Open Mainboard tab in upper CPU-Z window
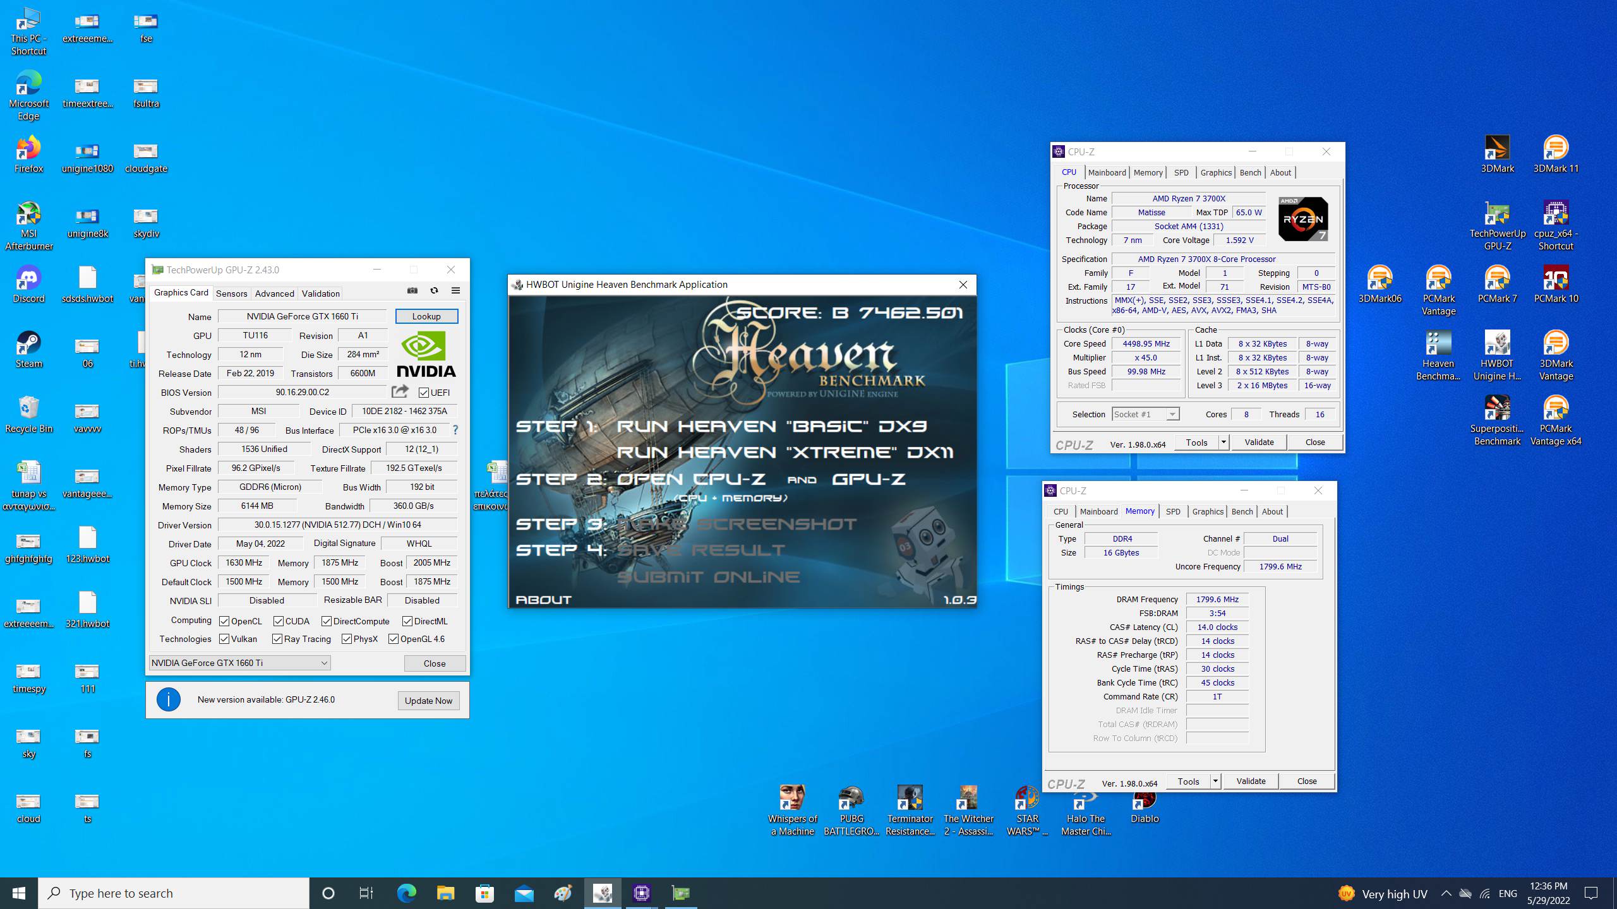 point(1107,172)
